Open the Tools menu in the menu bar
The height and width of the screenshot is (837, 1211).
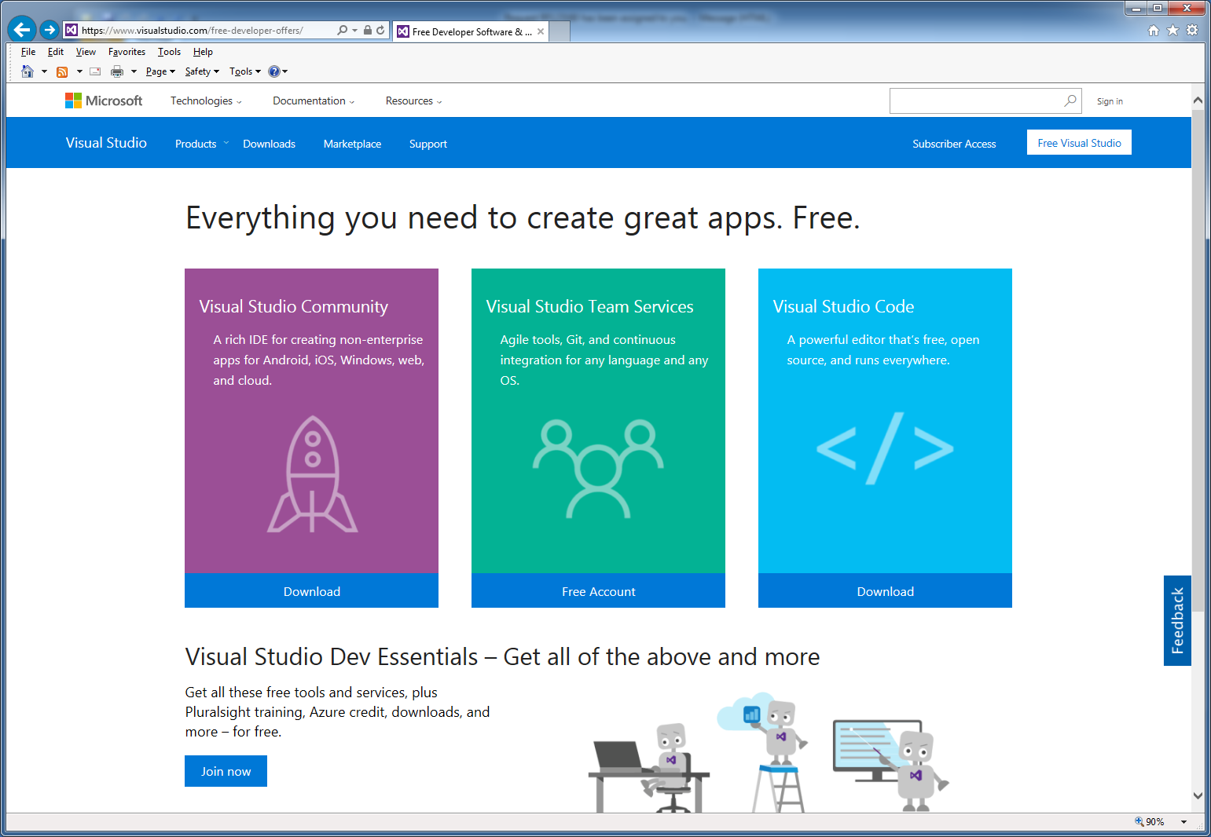169,52
